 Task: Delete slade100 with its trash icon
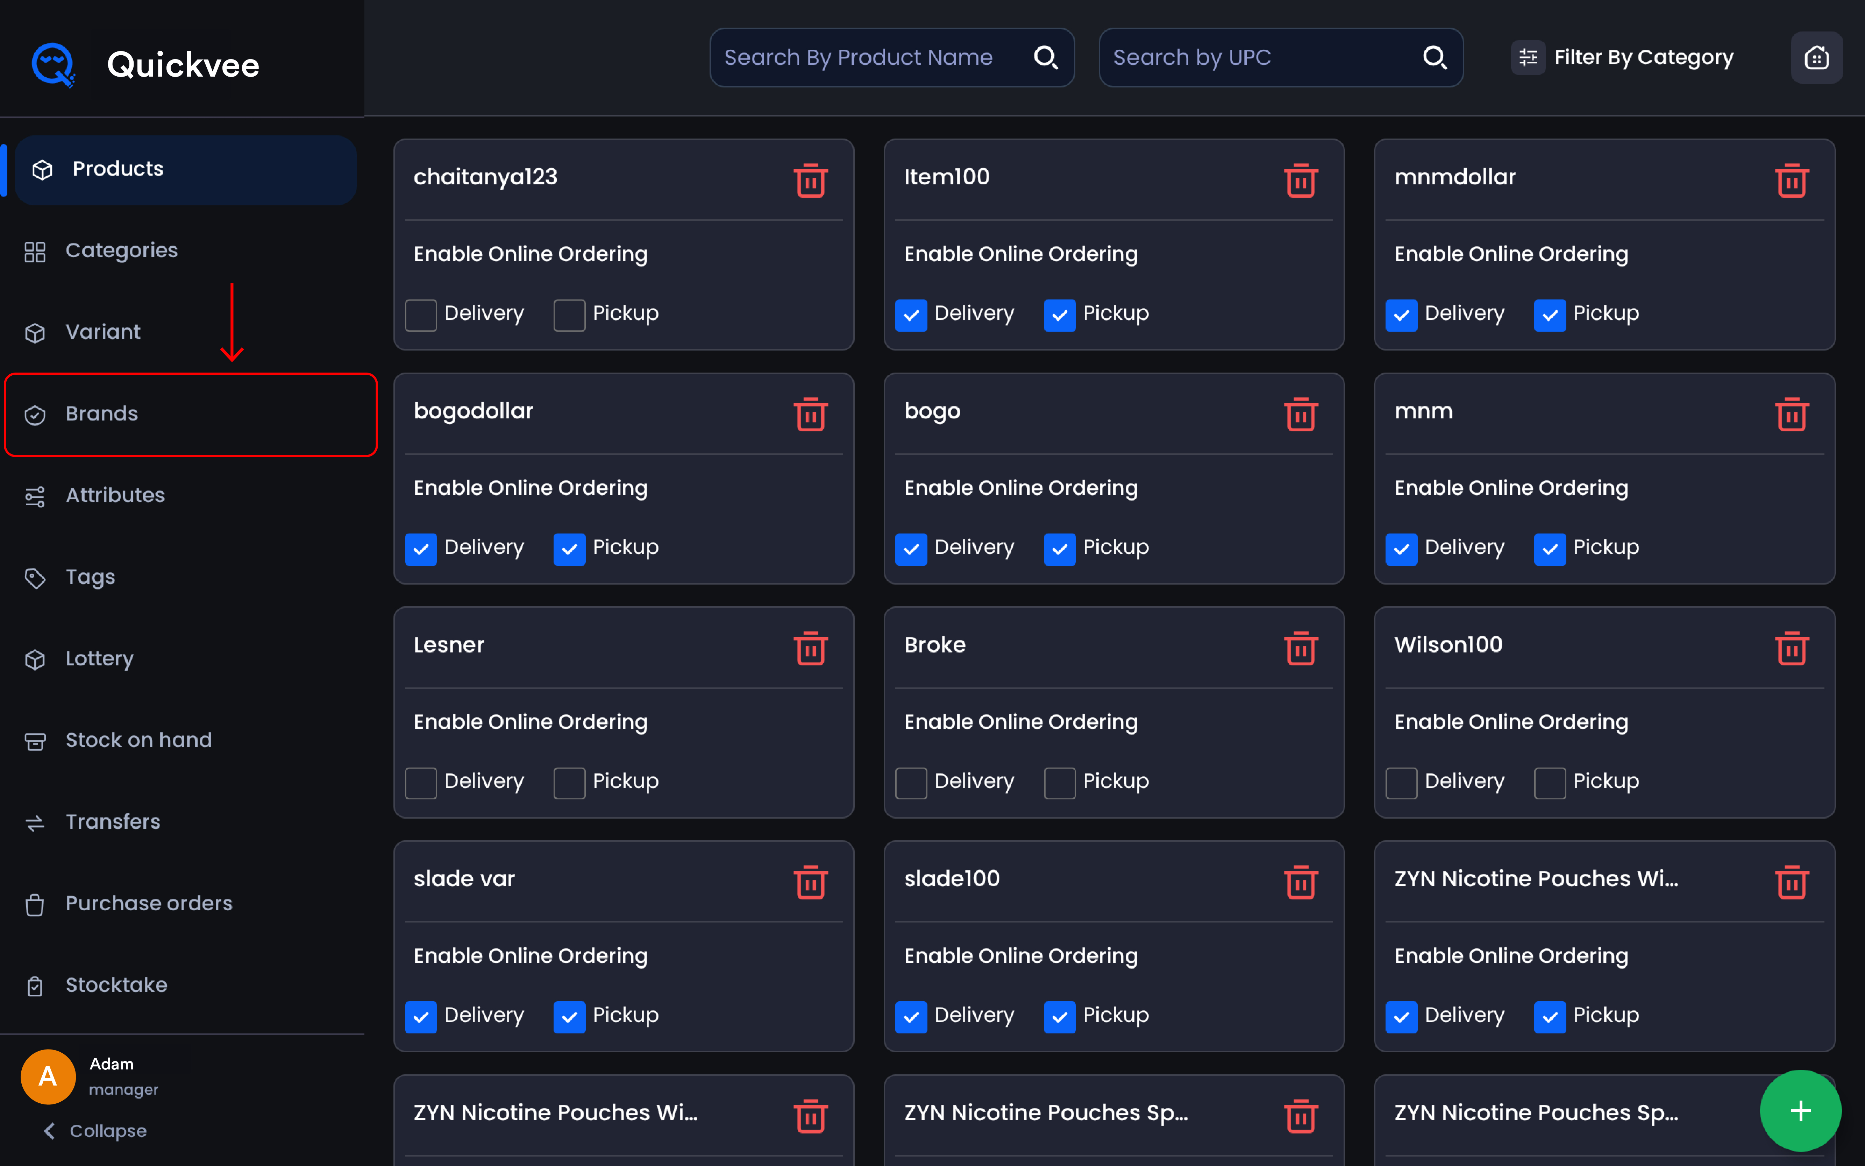click(1300, 882)
